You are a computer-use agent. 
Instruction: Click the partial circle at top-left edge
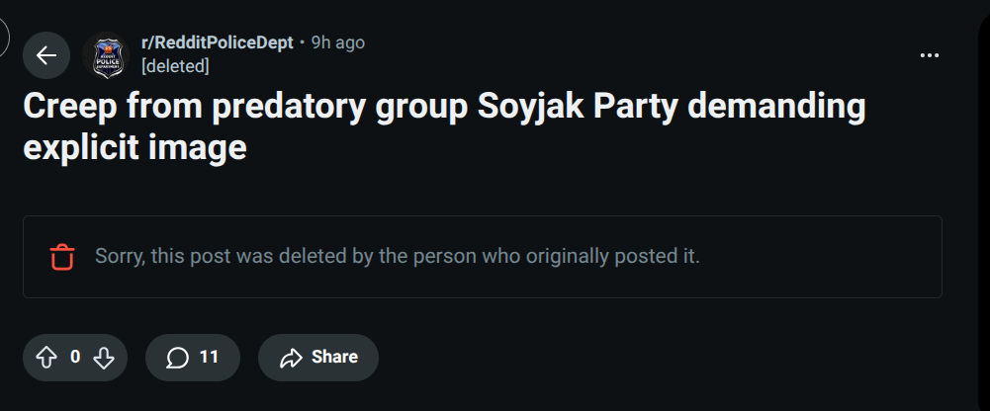tap(3, 37)
